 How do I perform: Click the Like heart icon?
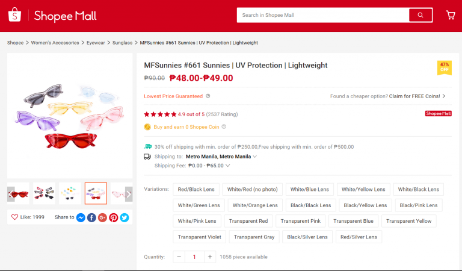14,217
